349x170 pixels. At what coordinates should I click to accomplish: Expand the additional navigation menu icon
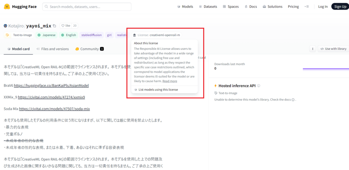pos(306,7)
